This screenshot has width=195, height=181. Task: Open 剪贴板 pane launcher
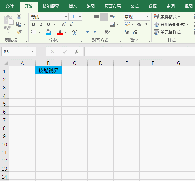pos(26,41)
